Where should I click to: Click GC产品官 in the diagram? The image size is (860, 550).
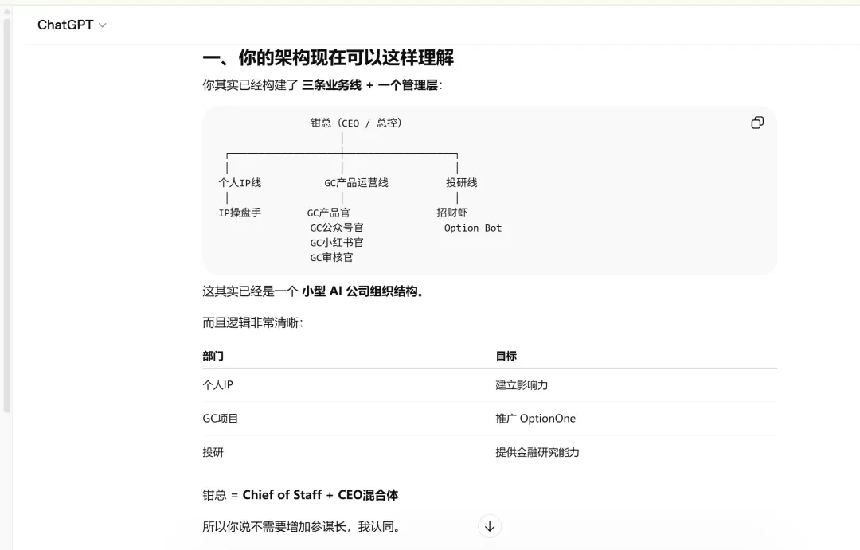tap(328, 213)
